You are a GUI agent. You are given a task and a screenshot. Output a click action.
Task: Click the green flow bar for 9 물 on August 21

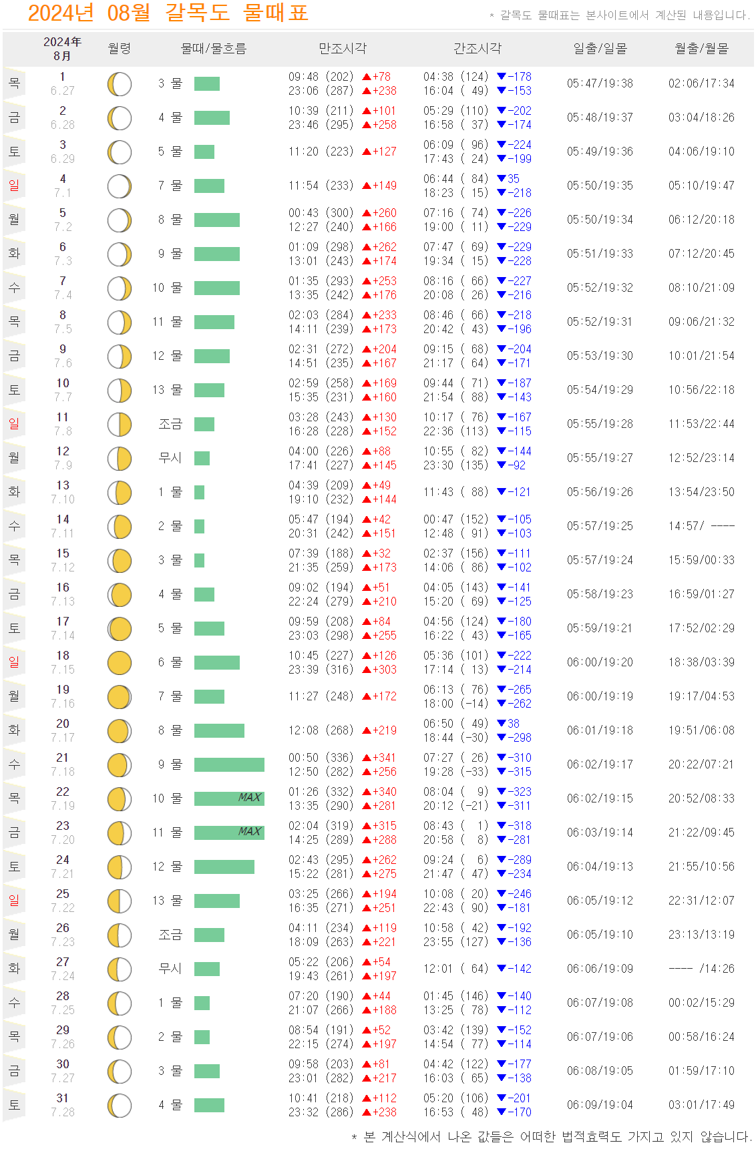click(229, 764)
